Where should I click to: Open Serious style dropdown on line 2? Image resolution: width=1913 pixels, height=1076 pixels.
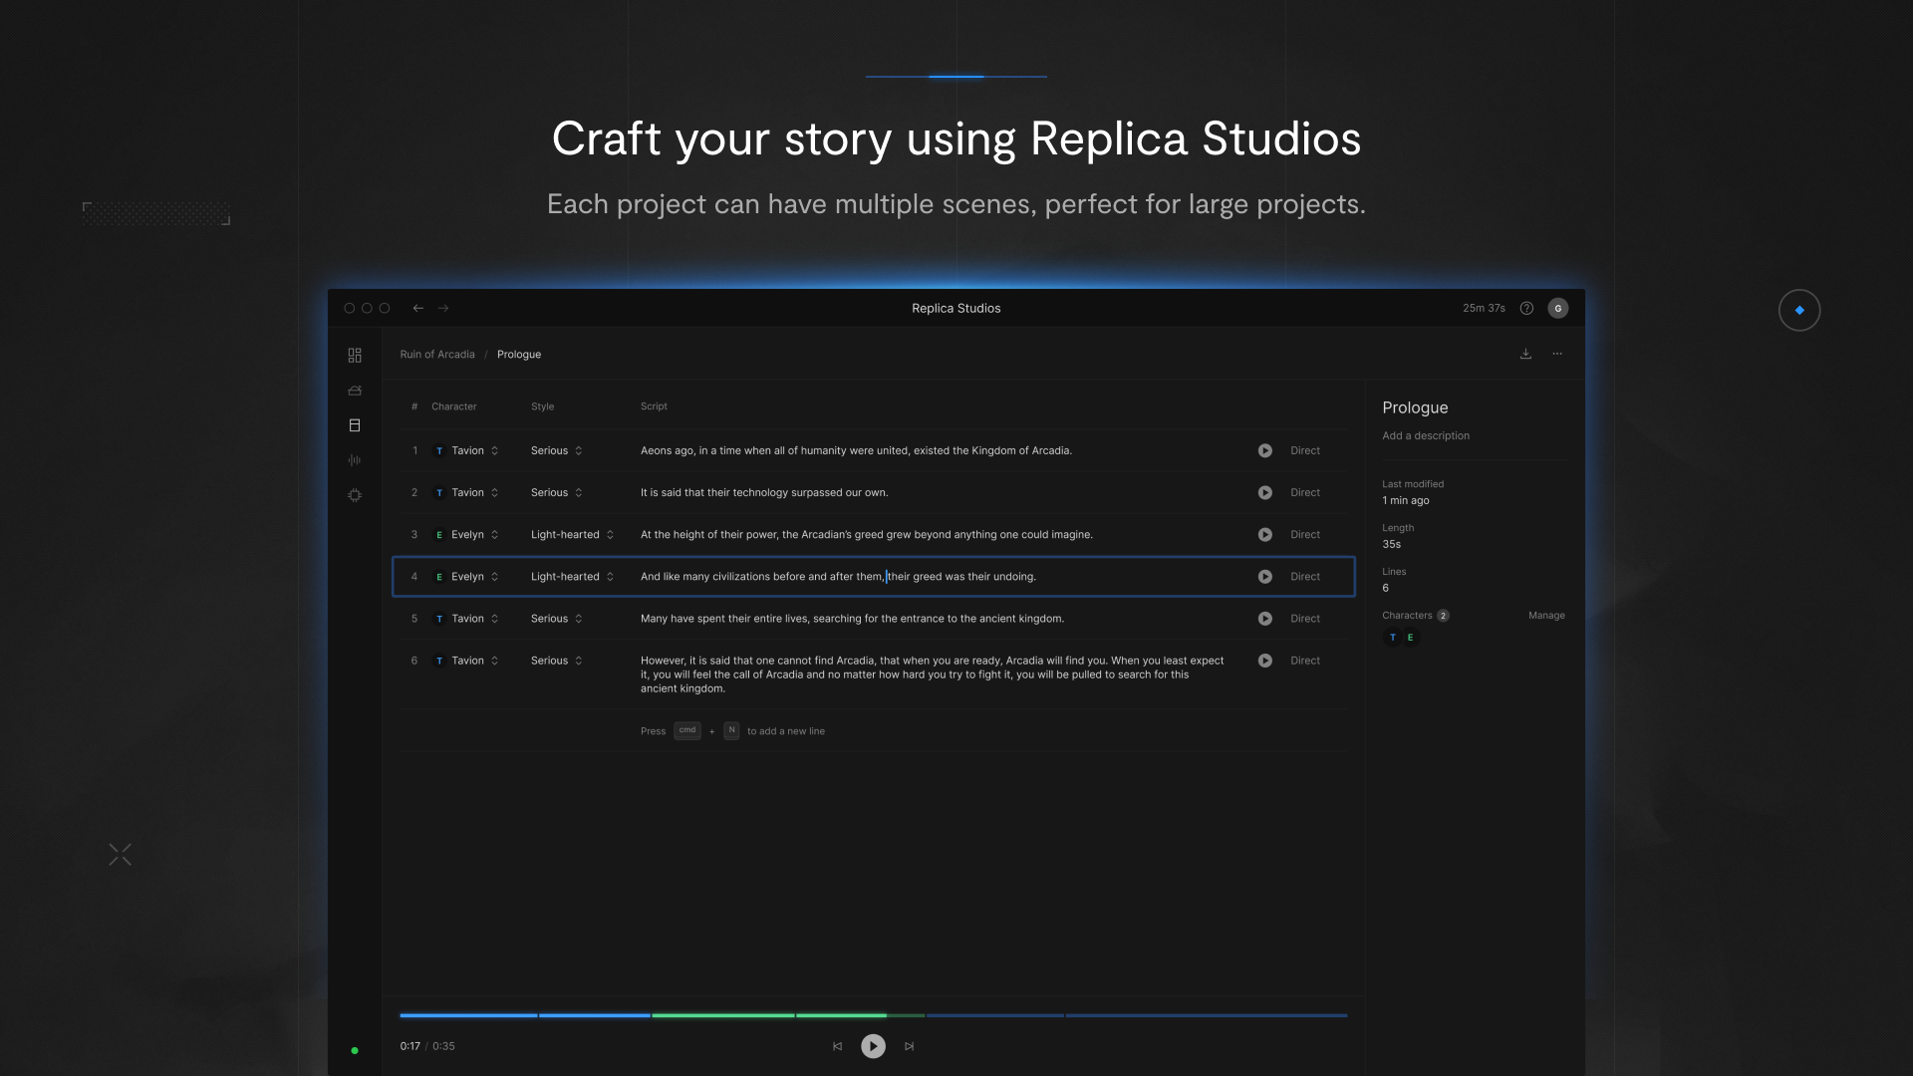(x=557, y=493)
